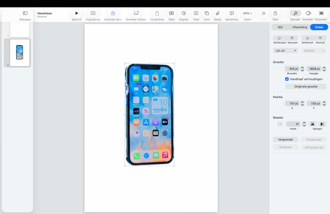The height and width of the screenshot is (214, 330).
Task: Click the Genereer dia's icon
Action: [113, 13]
